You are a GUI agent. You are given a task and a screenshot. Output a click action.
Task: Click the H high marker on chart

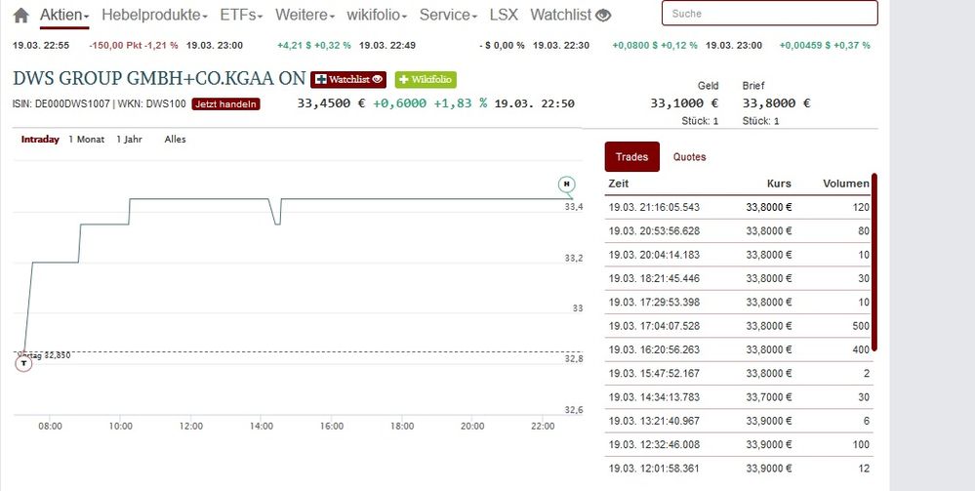pyautogui.click(x=566, y=184)
